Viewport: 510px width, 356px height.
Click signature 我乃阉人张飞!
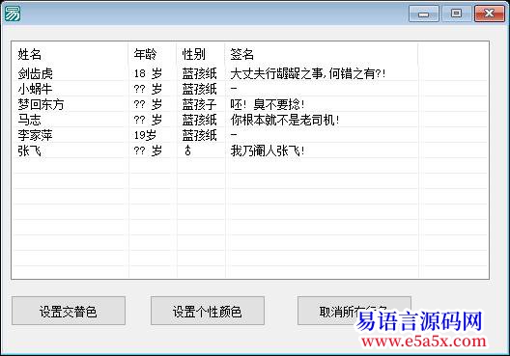point(268,151)
